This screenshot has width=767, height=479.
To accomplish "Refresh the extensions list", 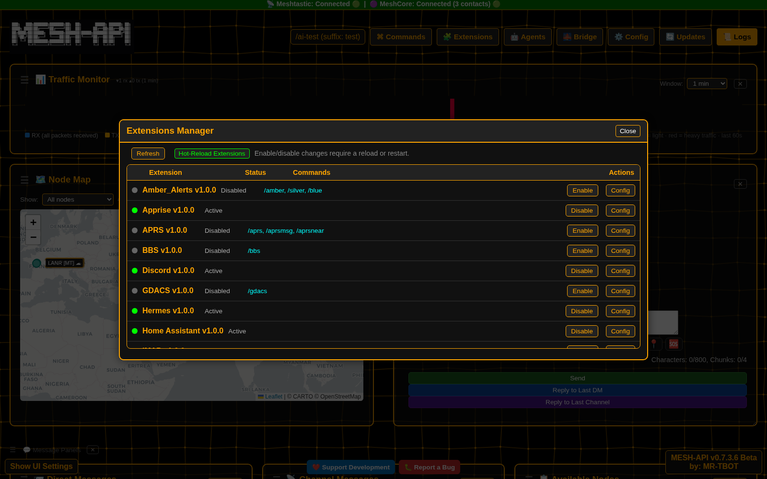I will pyautogui.click(x=148, y=153).
